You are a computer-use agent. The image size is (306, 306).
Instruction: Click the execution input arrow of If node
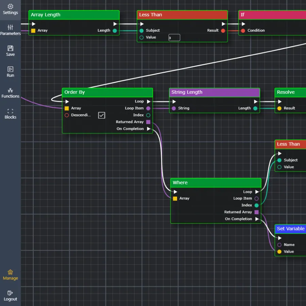coord(243,24)
